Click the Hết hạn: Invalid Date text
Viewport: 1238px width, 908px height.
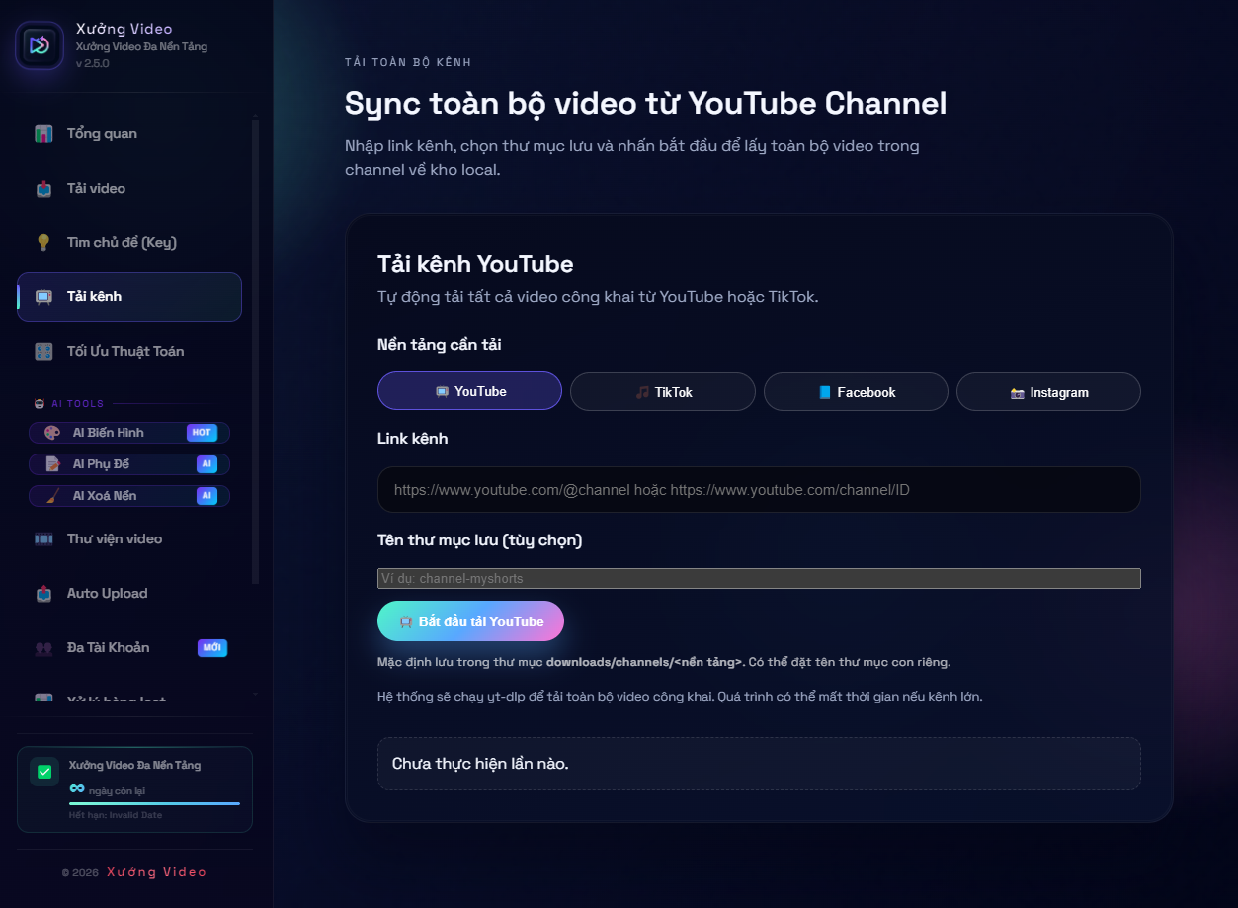click(116, 815)
